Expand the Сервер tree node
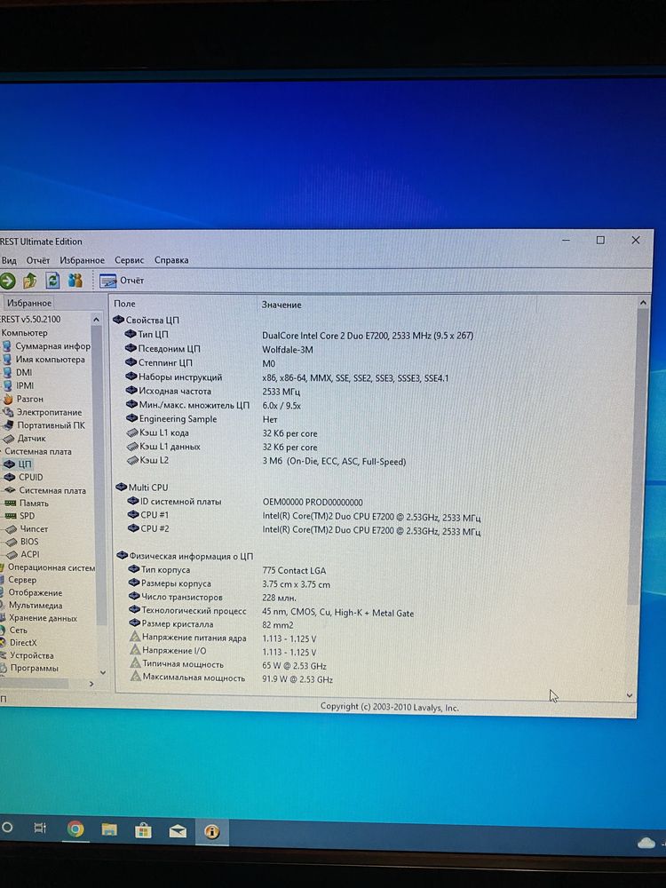Viewport: 666px width, 888px height. pyautogui.click(x=19, y=580)
